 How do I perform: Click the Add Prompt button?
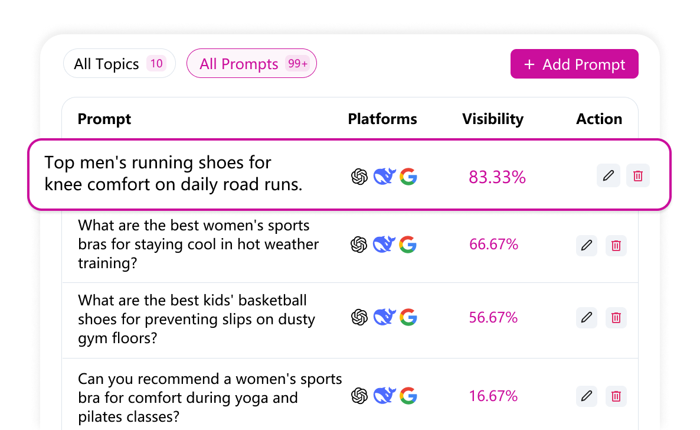[x=574, y=64]
